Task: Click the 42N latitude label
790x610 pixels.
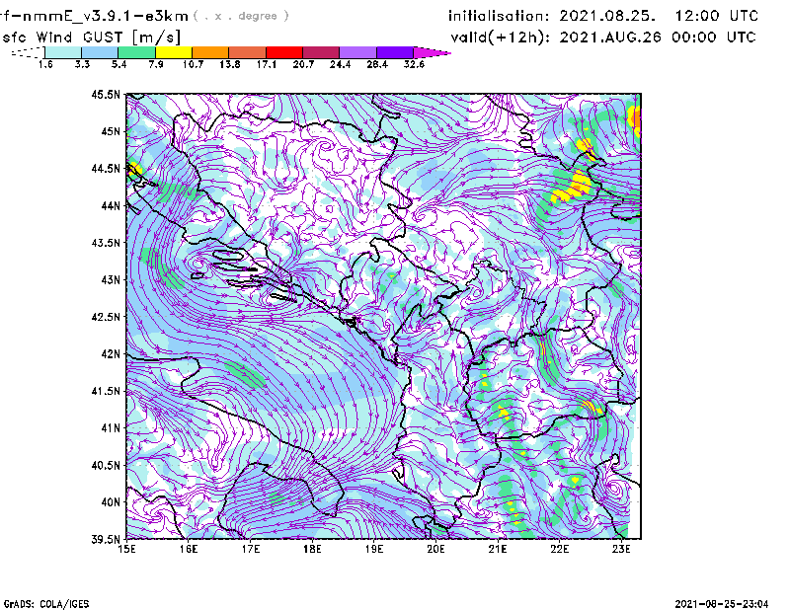Action: pyautogui.click(x=111, y=353)
